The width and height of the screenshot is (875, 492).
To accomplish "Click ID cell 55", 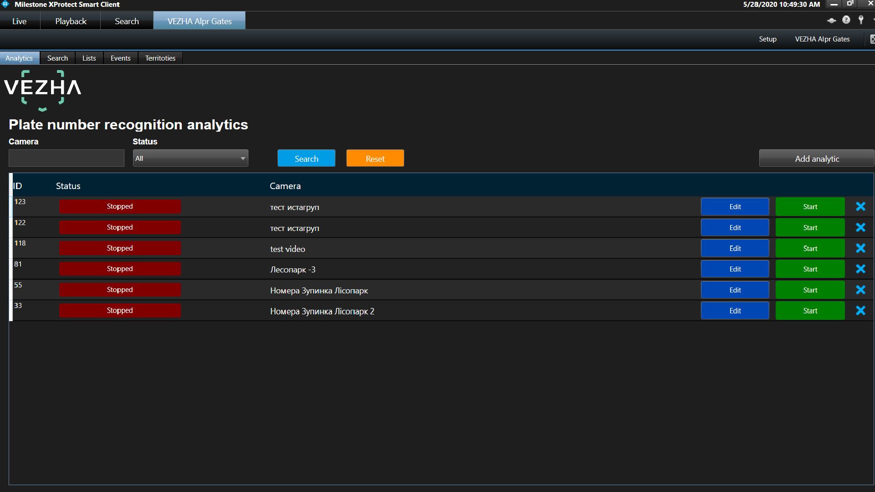I will tap(18, 285).
